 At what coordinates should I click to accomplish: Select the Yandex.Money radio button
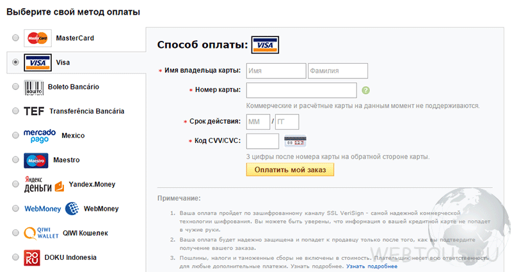pos(15,184)
